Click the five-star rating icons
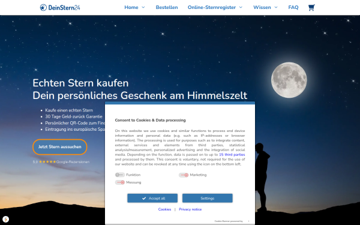Screen dimensions: 360x225 (x=47, y=161)
